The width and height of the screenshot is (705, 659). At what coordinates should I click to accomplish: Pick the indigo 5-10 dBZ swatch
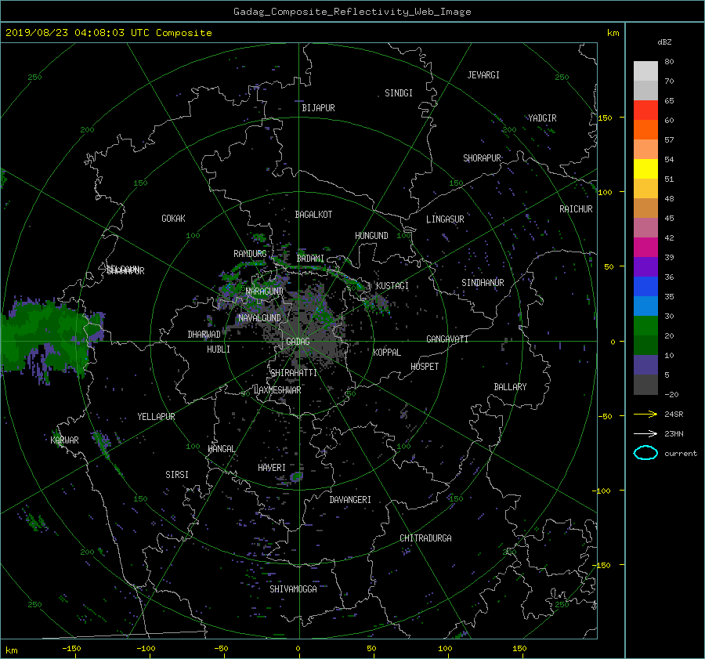tap(645, 365)
